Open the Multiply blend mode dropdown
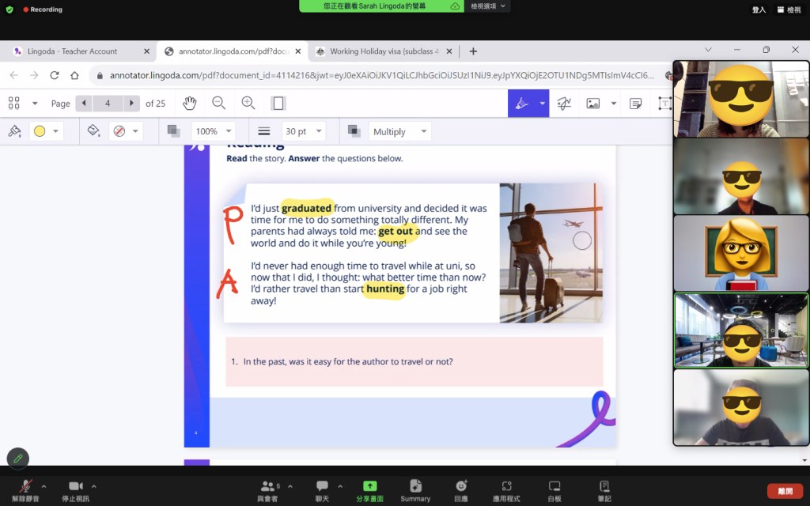The height and width of the screenshot is (506, 810). pos(399,131)
